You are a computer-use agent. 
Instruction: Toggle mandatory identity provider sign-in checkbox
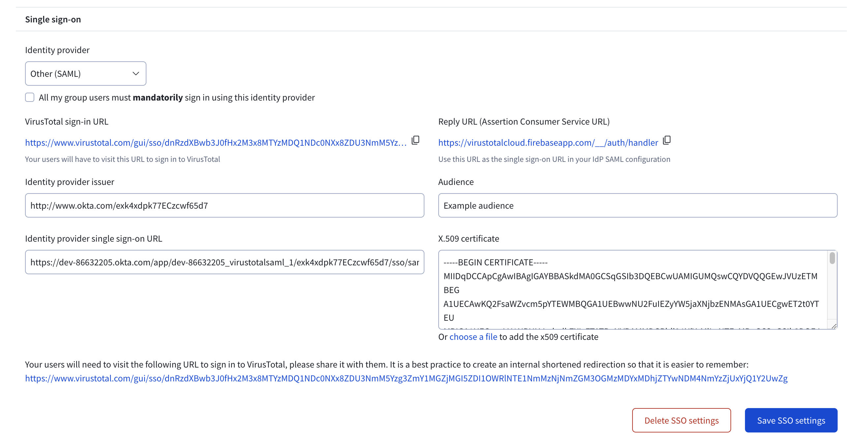[30, 98]
